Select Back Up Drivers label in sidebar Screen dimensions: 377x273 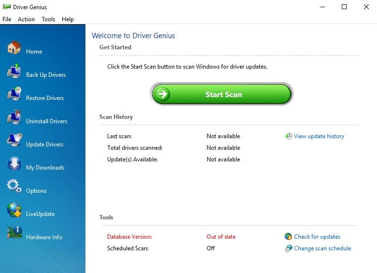pyautogui.click(x=46, y=75)
